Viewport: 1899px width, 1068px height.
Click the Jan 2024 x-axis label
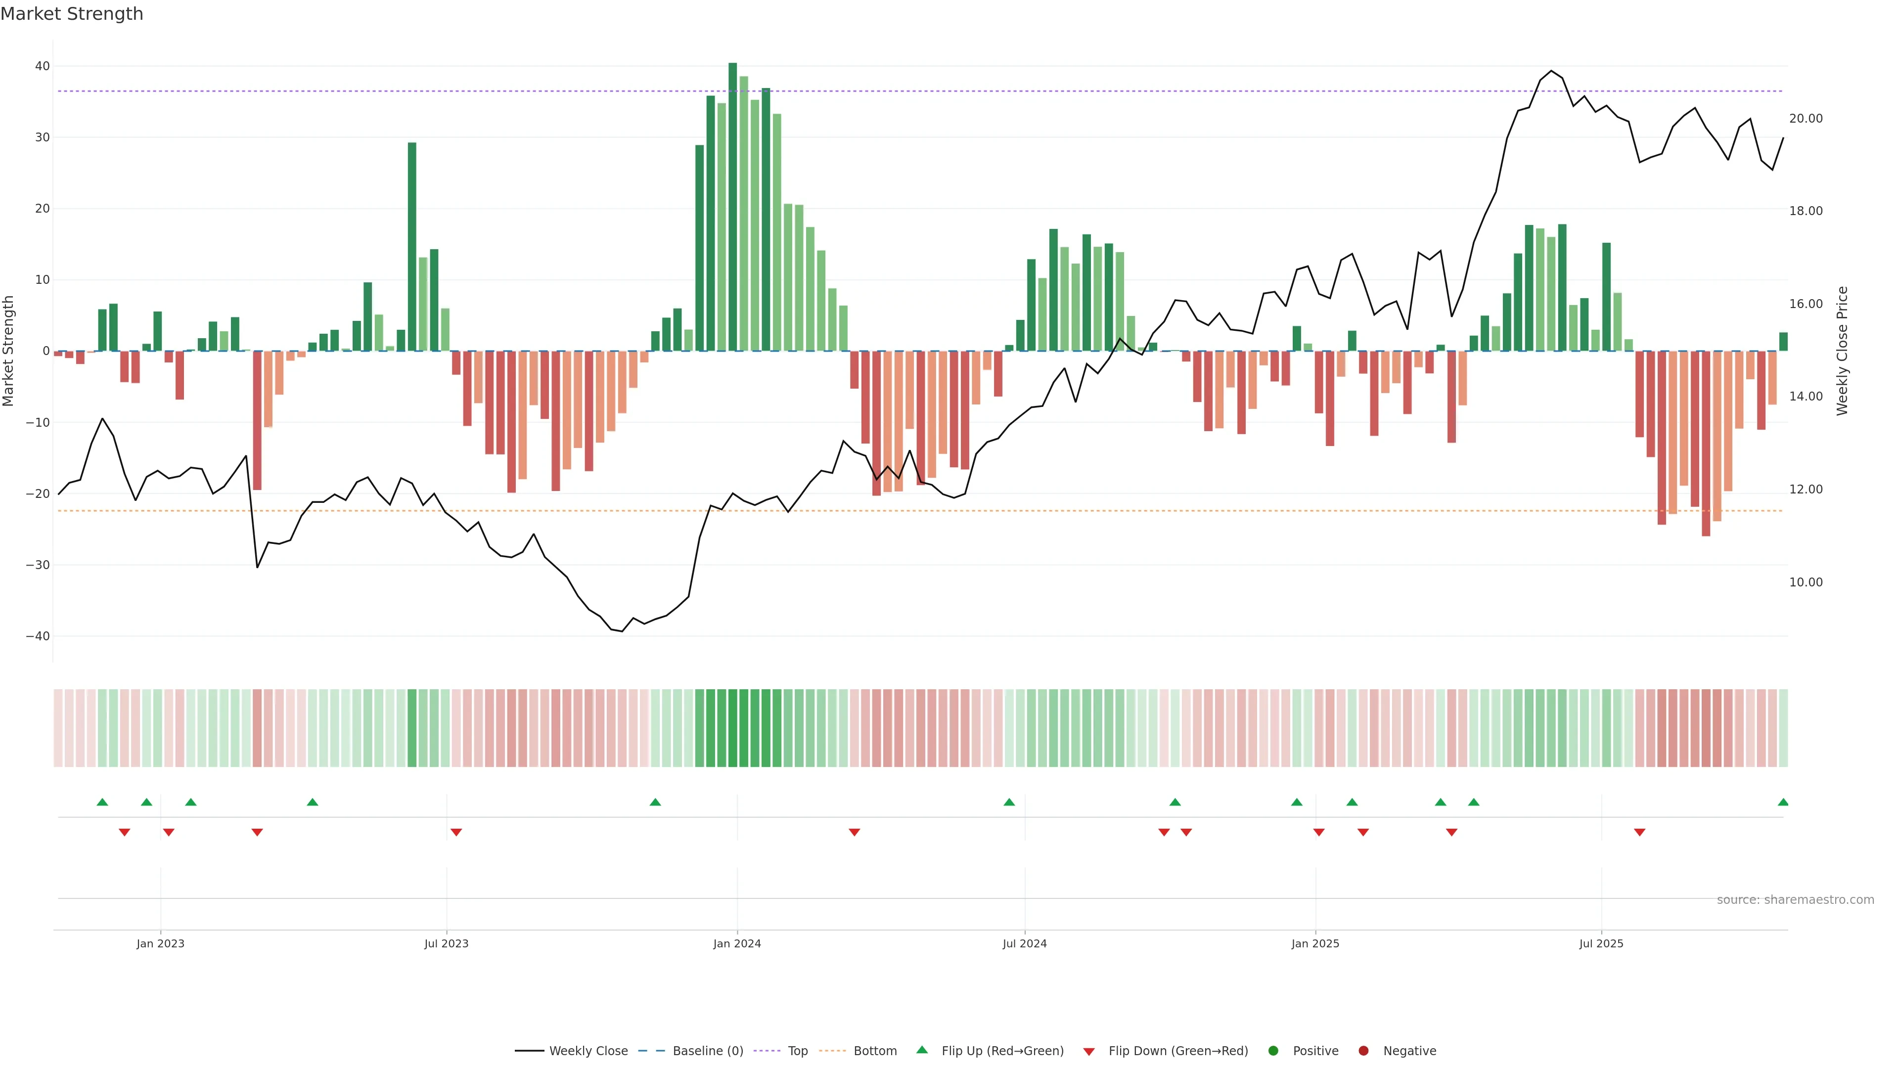[736, 943]
